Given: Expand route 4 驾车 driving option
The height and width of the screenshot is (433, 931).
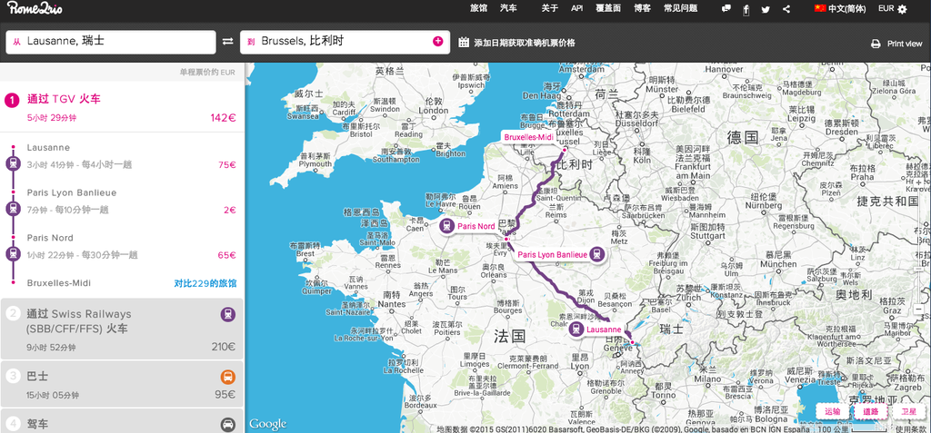Looking at the screenshot, I should [x=121, y=420].
